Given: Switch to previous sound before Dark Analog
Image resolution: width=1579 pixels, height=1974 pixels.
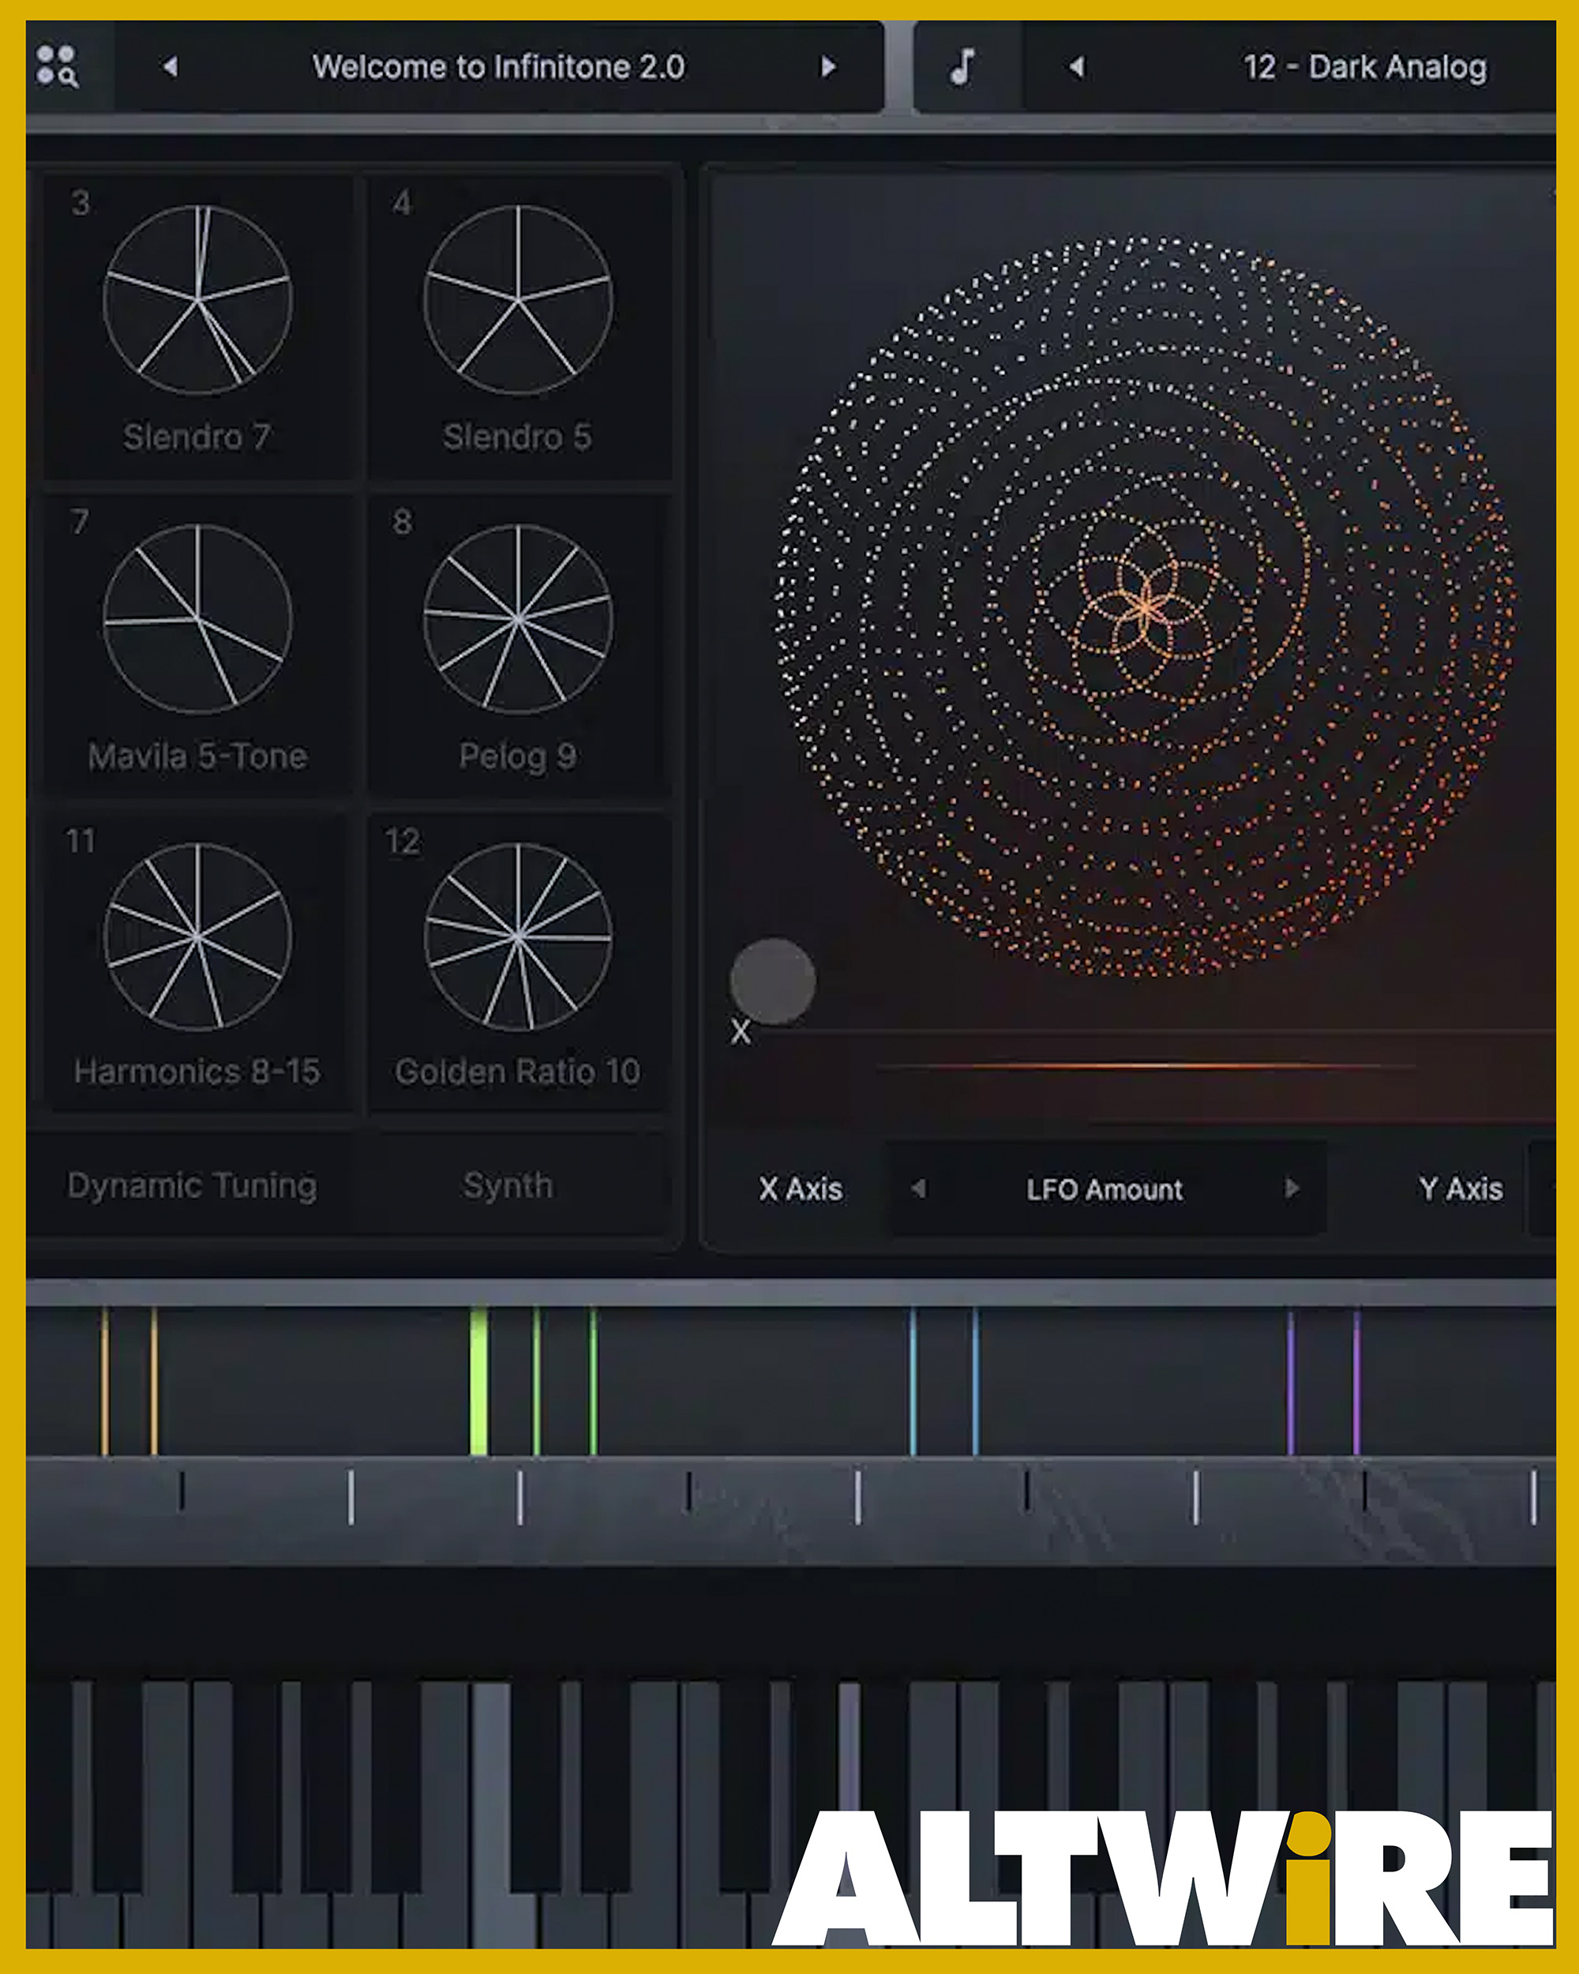Looking at the screenshot, I should [1076, 67].
